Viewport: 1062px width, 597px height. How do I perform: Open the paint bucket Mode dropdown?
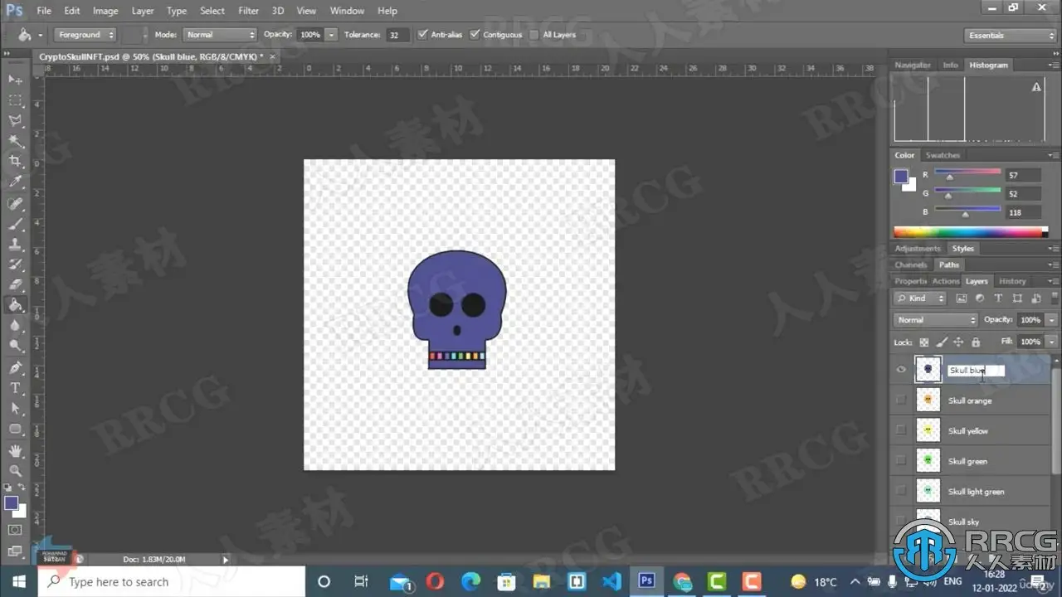click(220, 35)
